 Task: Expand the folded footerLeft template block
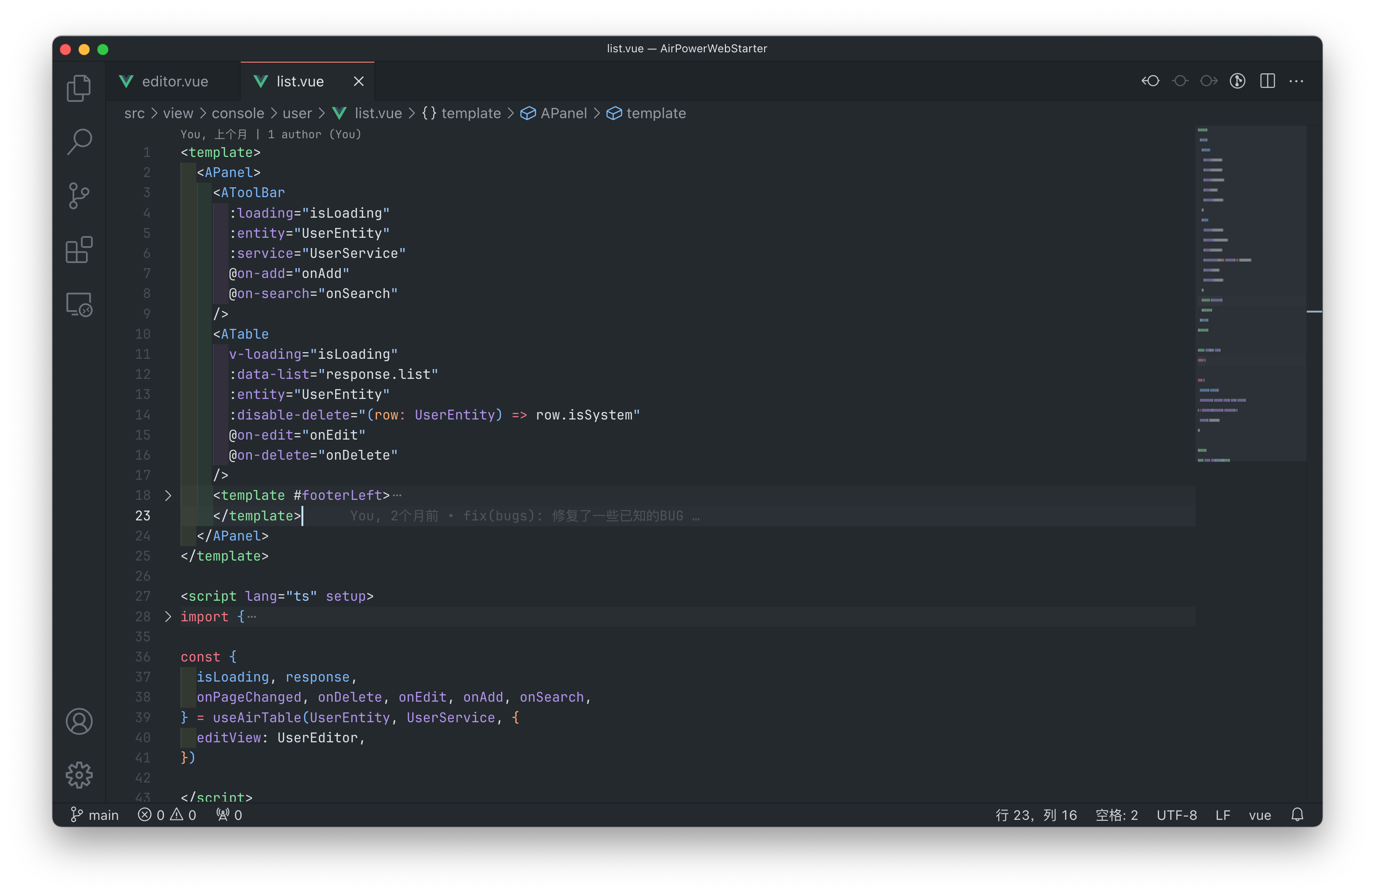[168, 495]
